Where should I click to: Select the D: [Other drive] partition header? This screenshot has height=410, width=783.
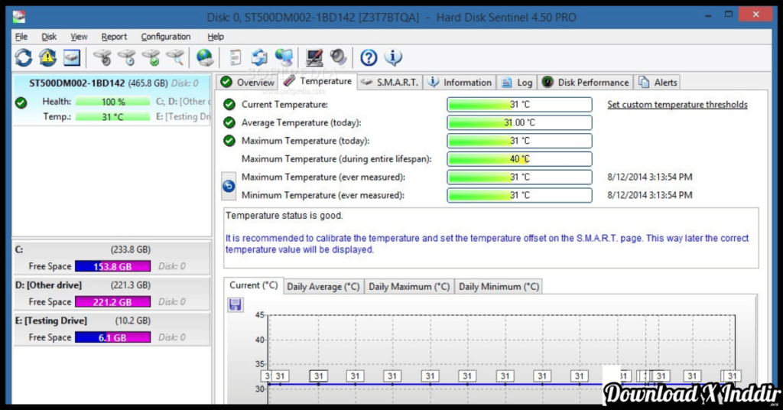click(x=112, y=285)
